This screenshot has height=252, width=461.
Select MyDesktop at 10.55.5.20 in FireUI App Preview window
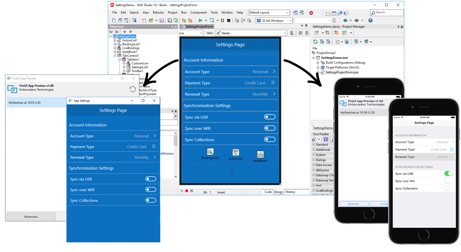(37, 102)
